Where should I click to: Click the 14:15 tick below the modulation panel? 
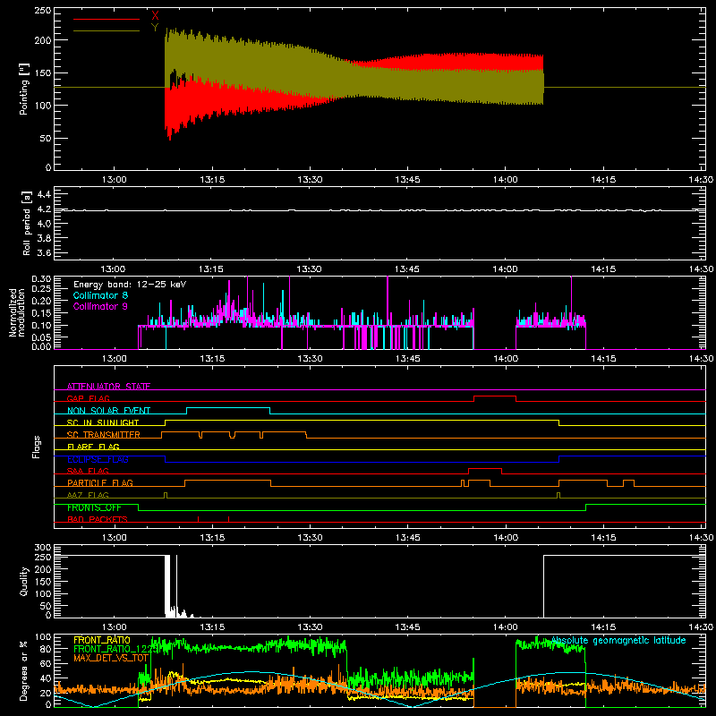[603, 359]
